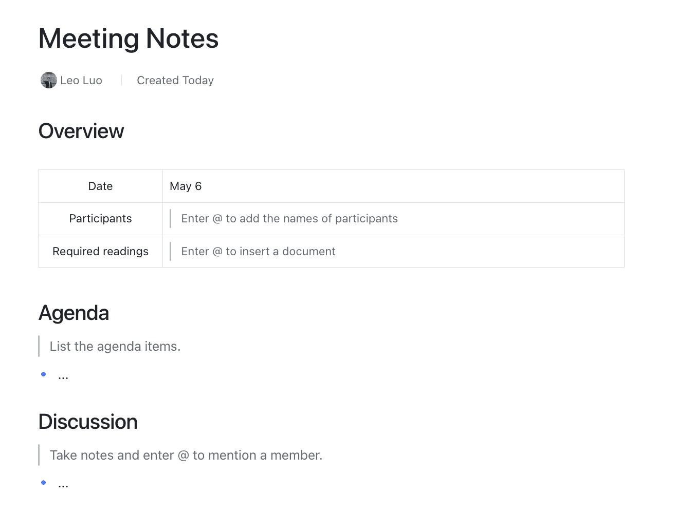Open author name Leo Luo
Screen dimensions: 694x531
81,80
